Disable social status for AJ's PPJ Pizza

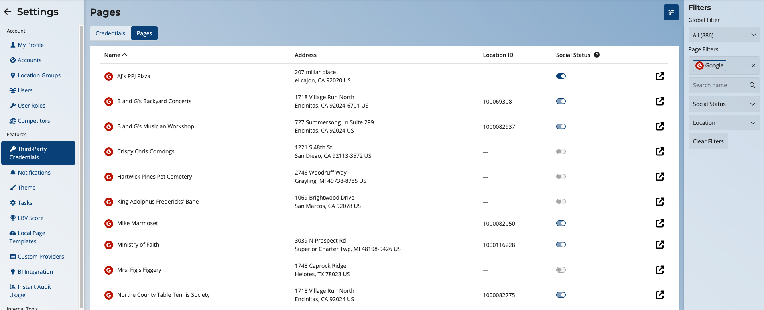561,76
